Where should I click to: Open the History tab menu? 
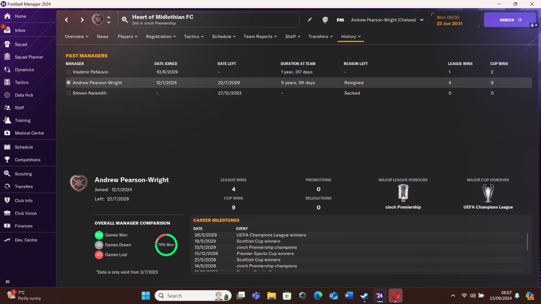(x=351, y=37)
